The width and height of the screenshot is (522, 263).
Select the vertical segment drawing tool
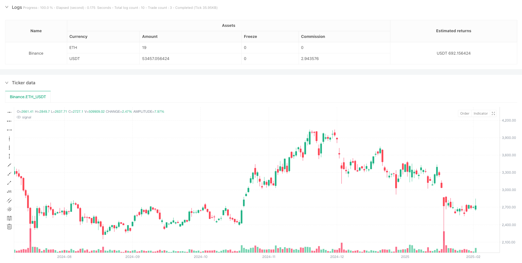(9, 156)
